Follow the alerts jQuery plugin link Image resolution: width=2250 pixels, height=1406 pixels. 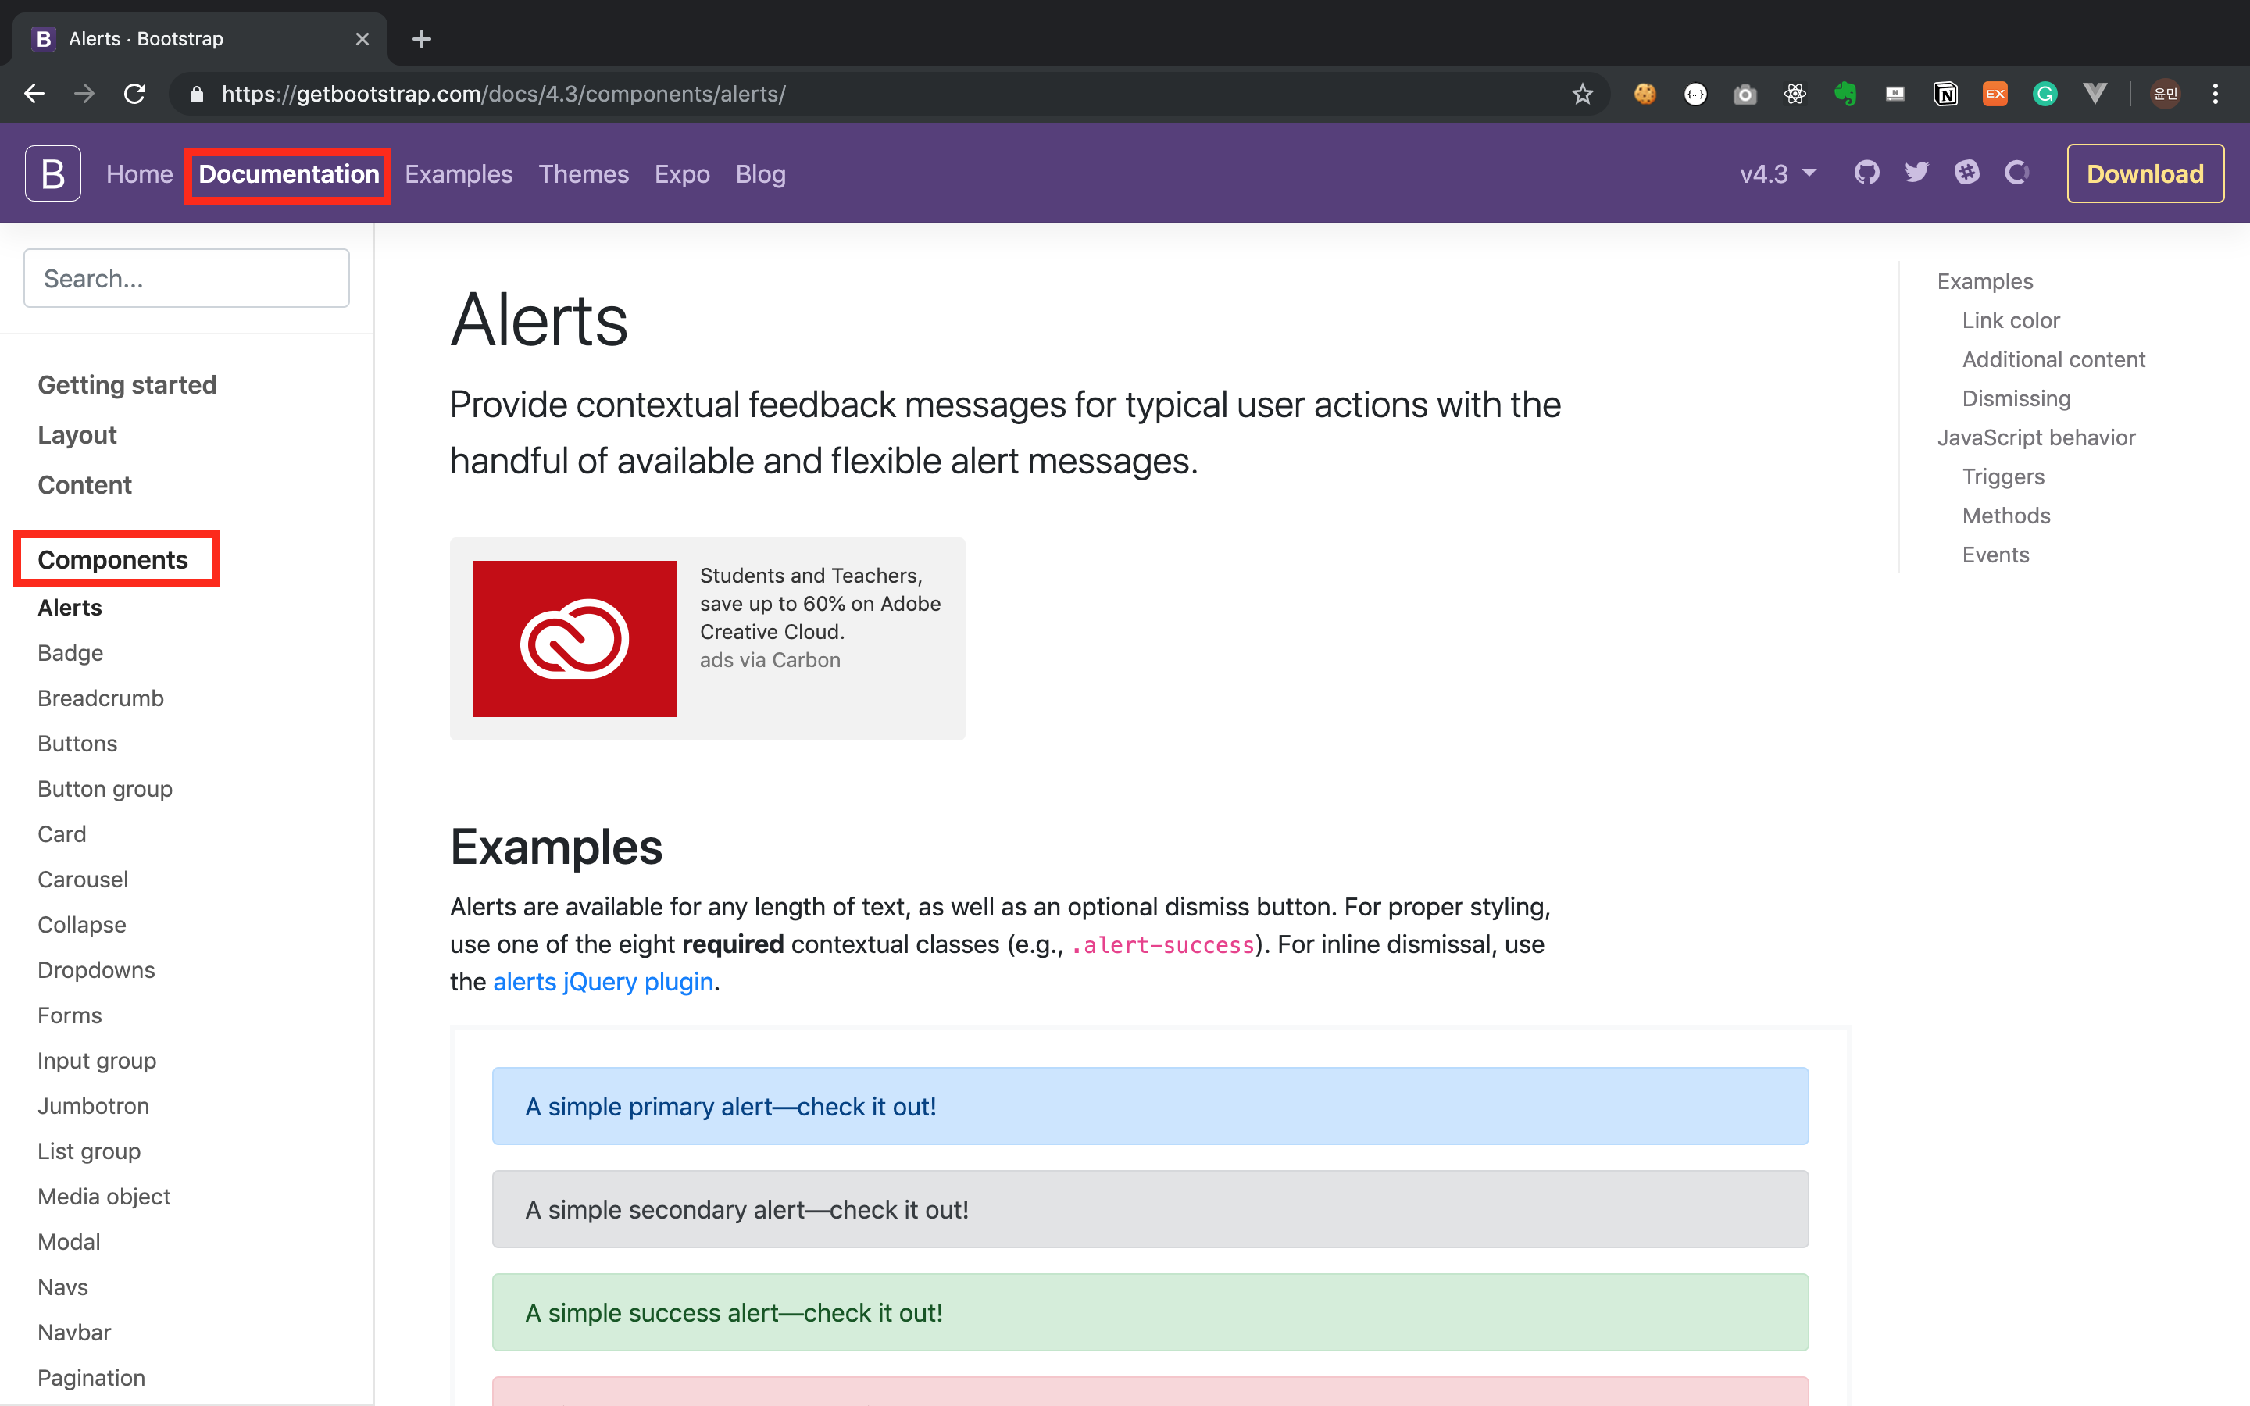(x=602, y=982)
